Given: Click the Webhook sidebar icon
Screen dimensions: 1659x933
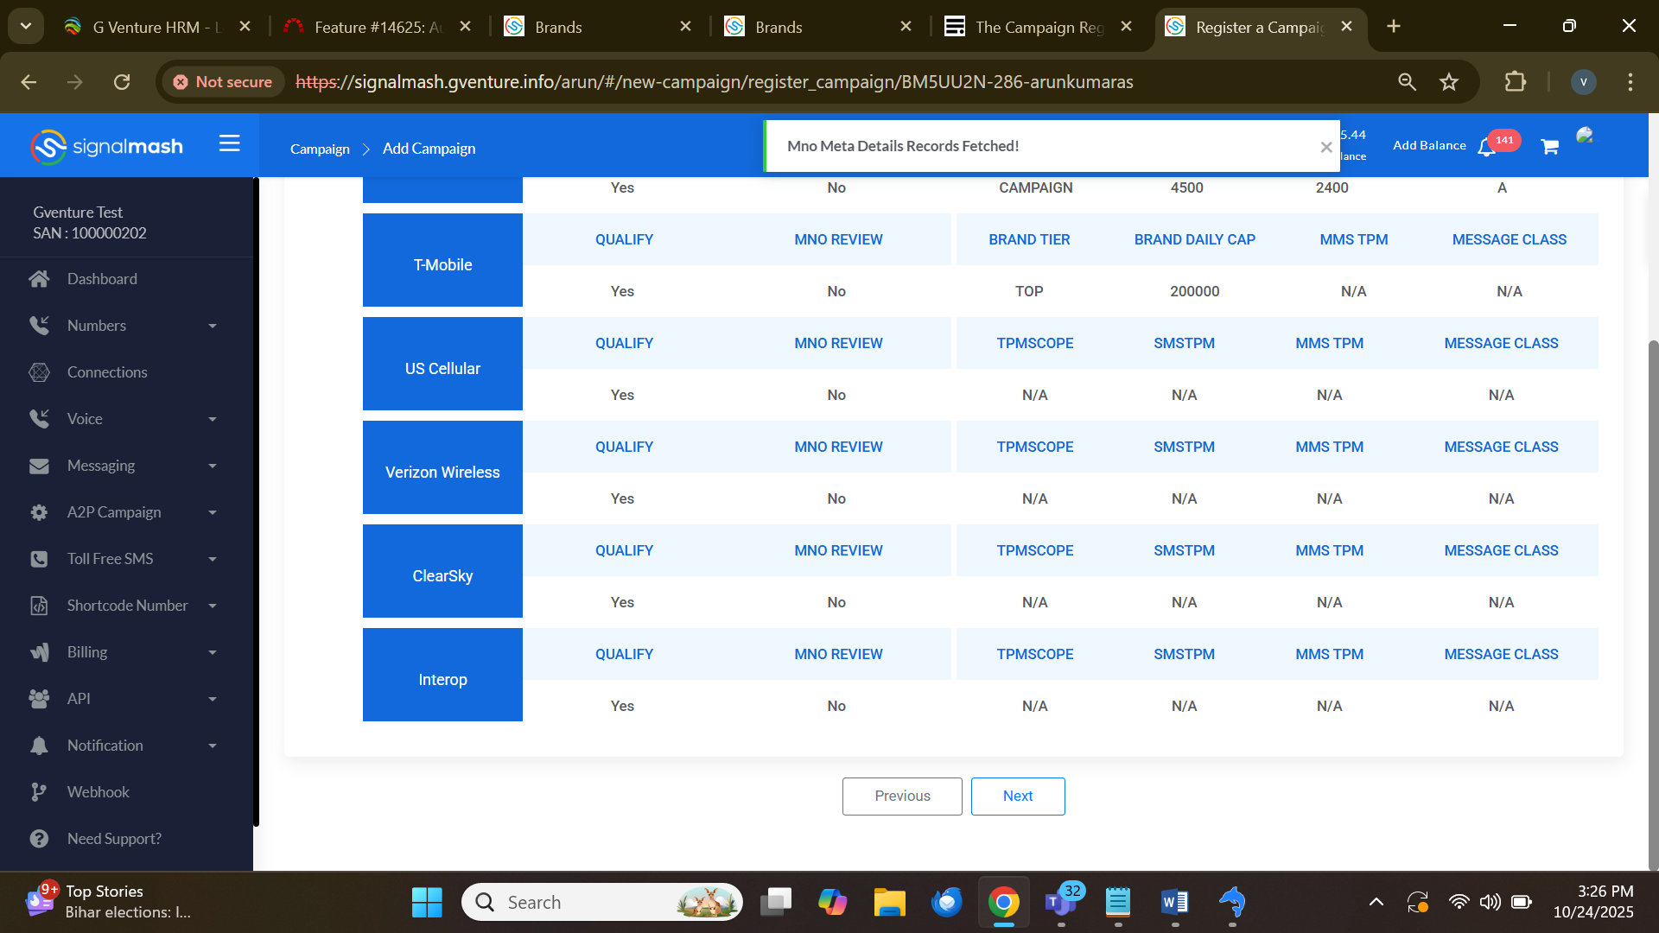Looking at the screenshot, I should point(39,792).
